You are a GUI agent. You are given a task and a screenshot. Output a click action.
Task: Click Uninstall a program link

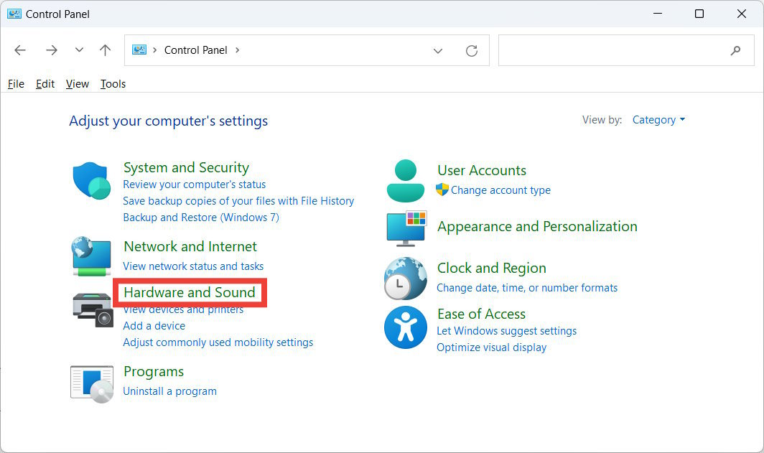[x=169, y=391]
